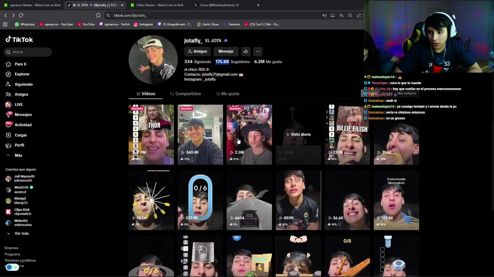Viewport: 494px width, 277px height.
Task: Open Mensajes inbox in sidebar
Action: [19, 115]
